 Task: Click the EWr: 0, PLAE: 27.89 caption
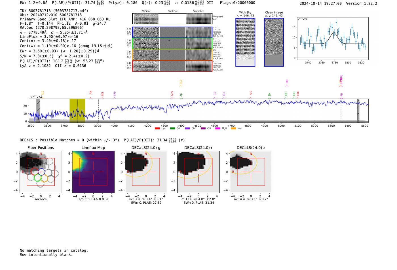click(146, 203)
